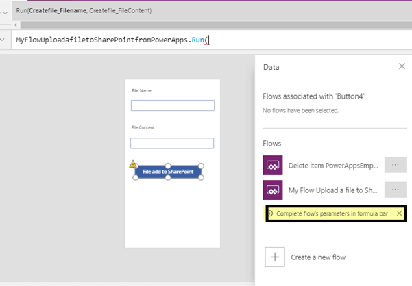Click the My Flow Upload file flow icon
The image size is (412, 286).
point(273,190)
